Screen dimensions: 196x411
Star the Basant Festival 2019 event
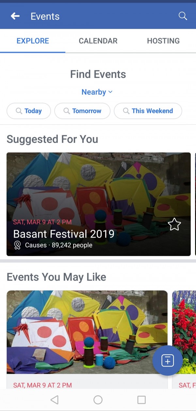coord(174,224)
